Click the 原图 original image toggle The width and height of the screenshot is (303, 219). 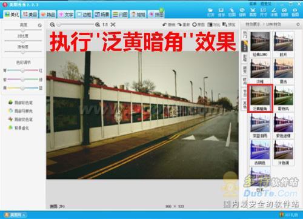[x=198, y=25]
